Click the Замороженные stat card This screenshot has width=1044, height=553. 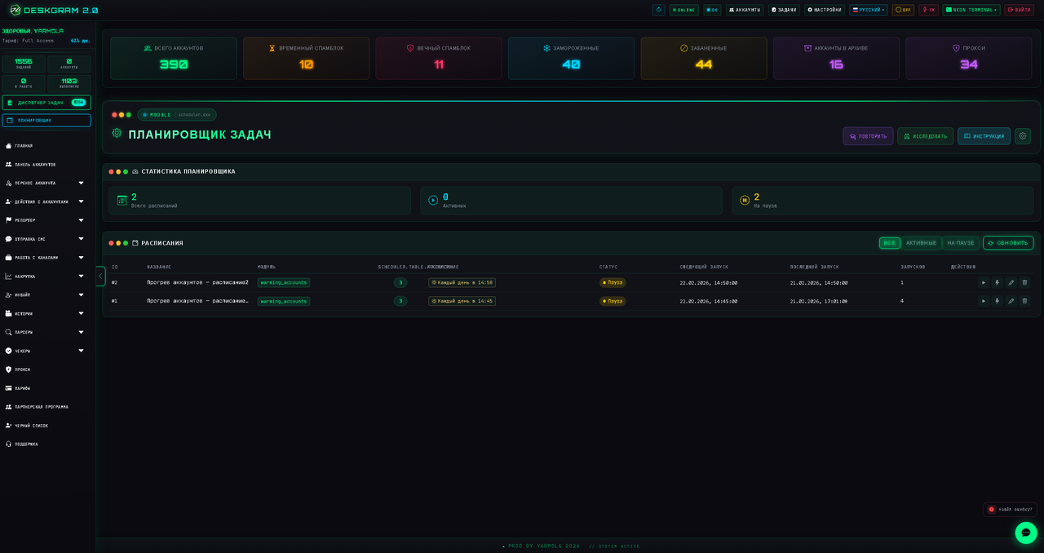coord(571,58)
